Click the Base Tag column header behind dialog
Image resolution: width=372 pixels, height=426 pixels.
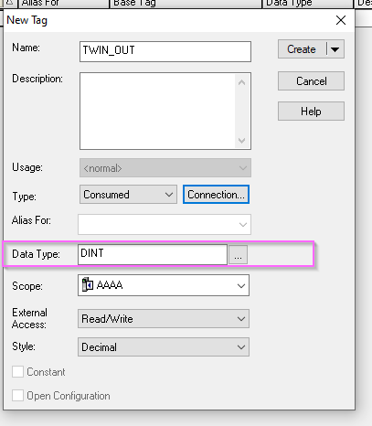(186, 4)
